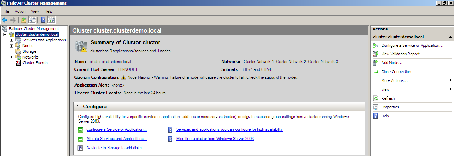
Task: Open the More Actions submenu arrow
Action: pyautogui.click(x=451, y=80)
